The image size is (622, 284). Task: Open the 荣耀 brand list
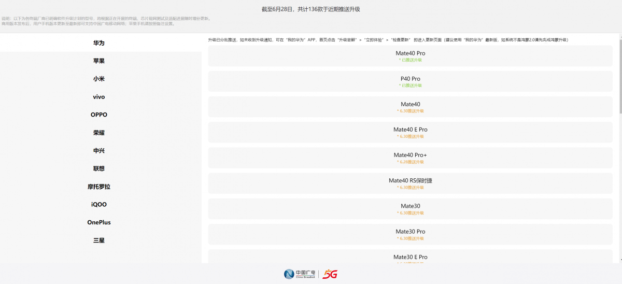pyautogui.click(x=101, y=133)
